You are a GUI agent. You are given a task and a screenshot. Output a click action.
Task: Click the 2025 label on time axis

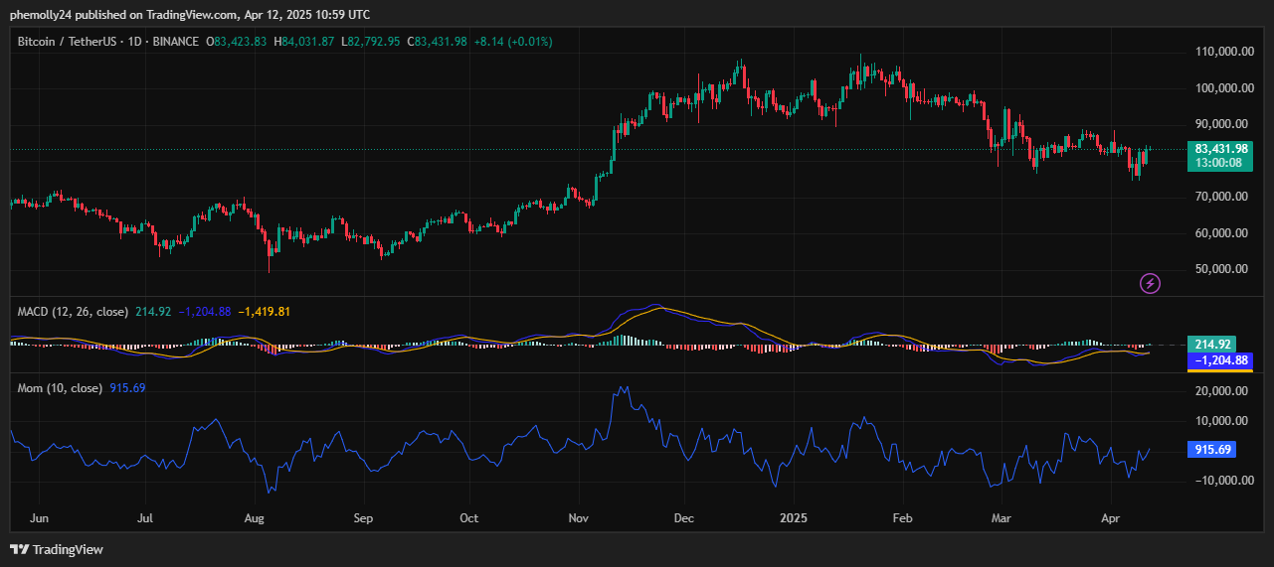[794, 518]
